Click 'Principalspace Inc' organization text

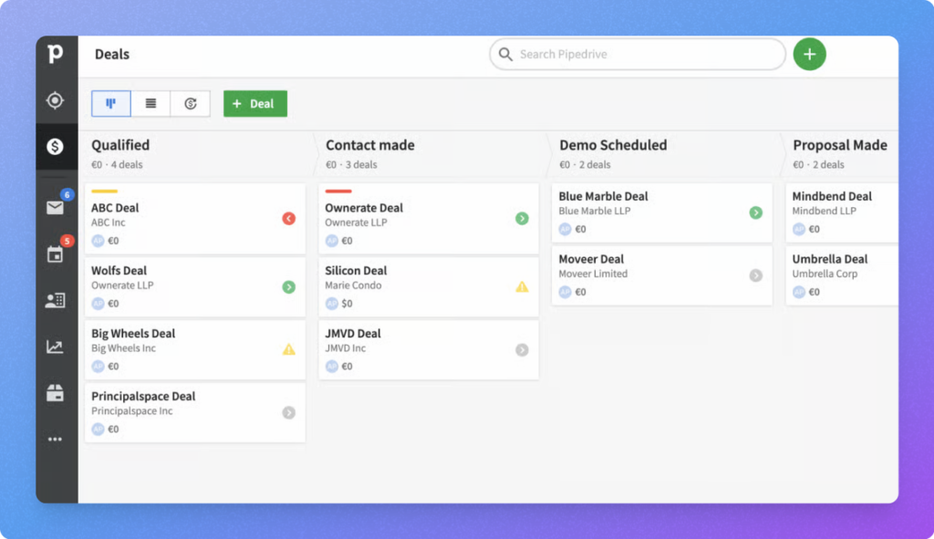(132, 411)
